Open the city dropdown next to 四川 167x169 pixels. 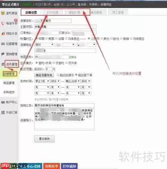65,45
